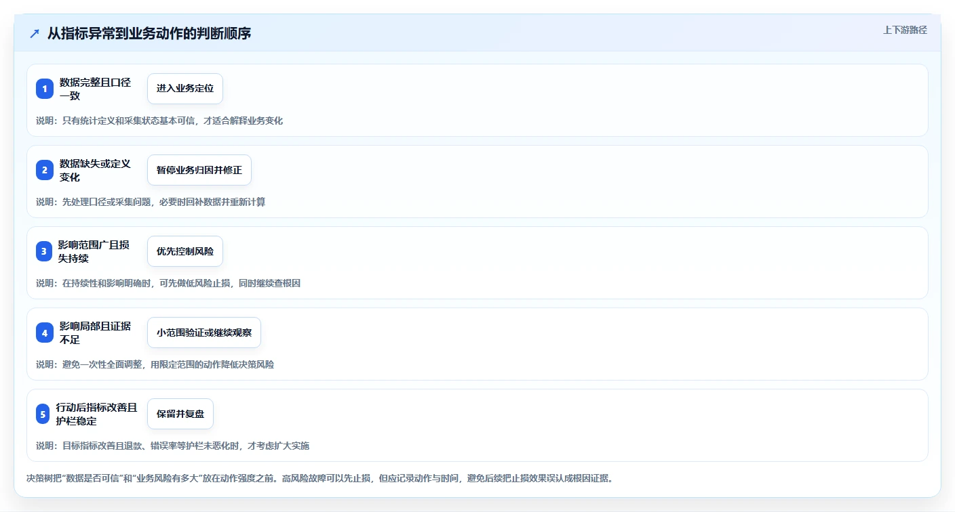
Task: Click the footer paragraph starting 决策树把
Action: [x=320, y=478]
